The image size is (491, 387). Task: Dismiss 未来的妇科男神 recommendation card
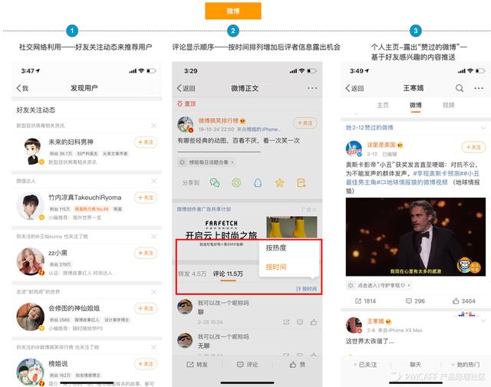(x=153, y=126)
